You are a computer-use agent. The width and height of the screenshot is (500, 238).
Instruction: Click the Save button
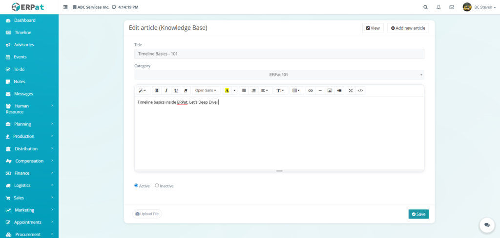pyautogui.click(x=418, y=214)
